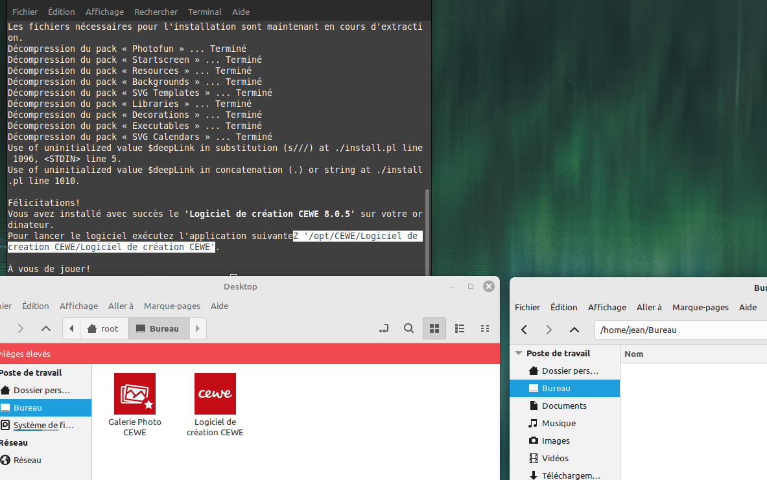Click the path bar left scroll arrow

coord(71,328)
